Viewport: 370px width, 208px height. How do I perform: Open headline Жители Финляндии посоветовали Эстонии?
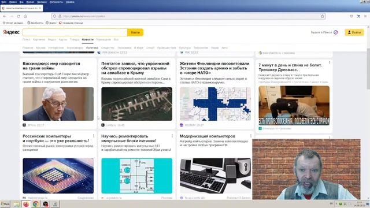coord(214,68)
